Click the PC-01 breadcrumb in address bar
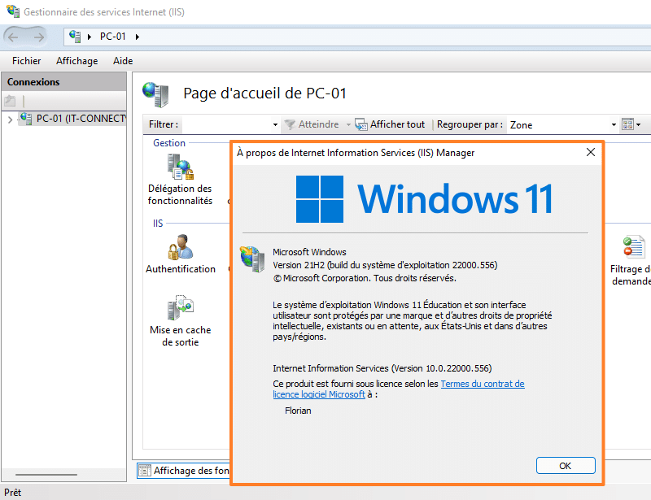Image resolution: width=651 pixels, height=500 pixels. (x=113, y=37)
